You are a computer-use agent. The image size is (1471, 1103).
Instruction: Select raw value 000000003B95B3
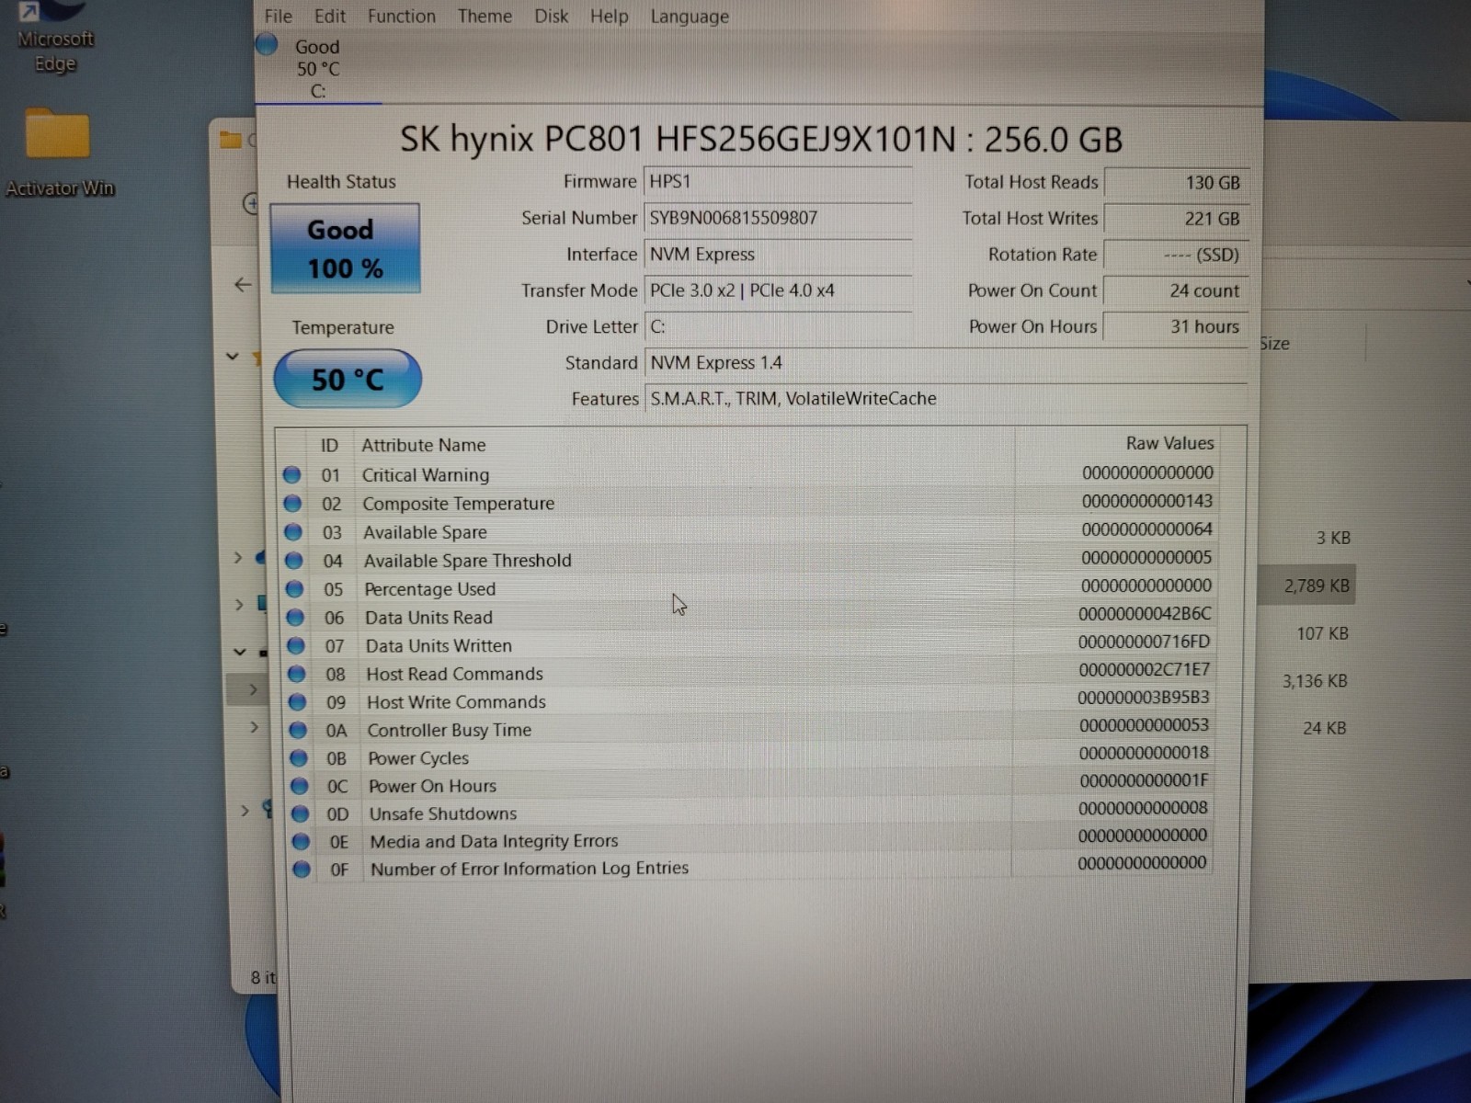pyautogui.click(x=1143, y=697)
